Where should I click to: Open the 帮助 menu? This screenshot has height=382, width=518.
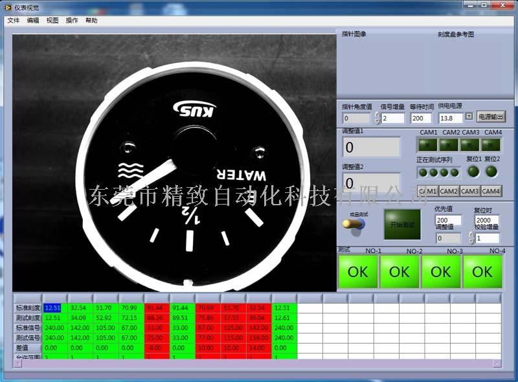(x=91, y=21)
